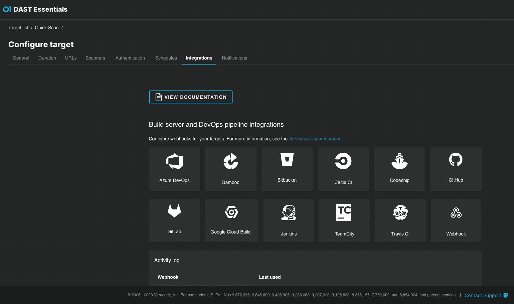This screenshot has height=304, width=514.
Task: Click the Quick Scan breadcrumb
Action: 47,28
